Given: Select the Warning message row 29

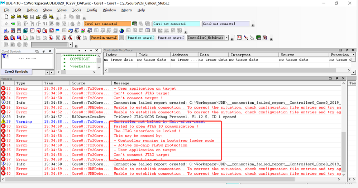Looking at the screenshot, I should click(x=24, y=122).
